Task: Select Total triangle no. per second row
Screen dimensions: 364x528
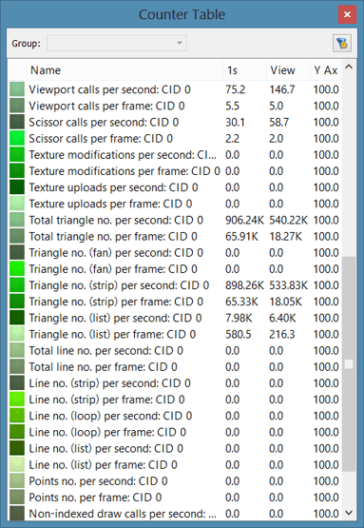Action: point(174,220)
